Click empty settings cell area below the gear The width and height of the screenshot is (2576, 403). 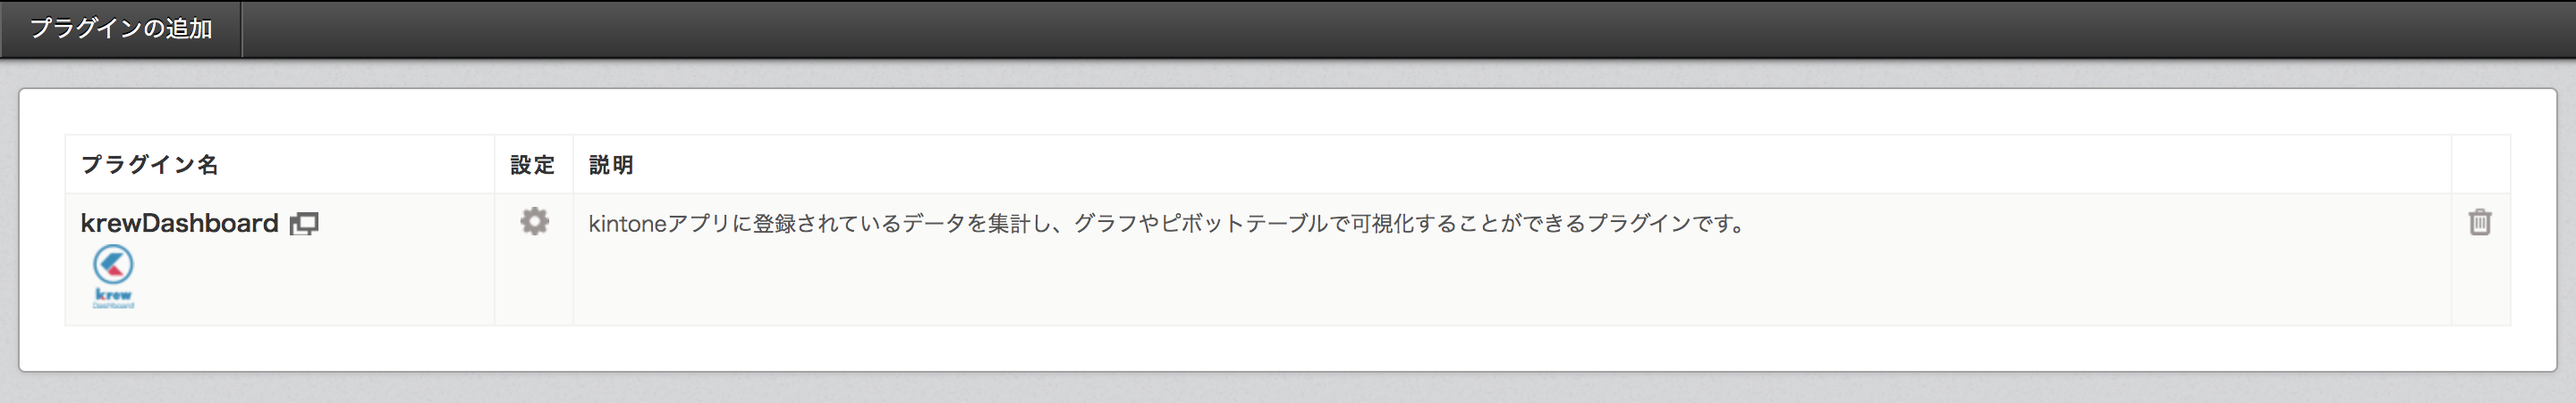[x=534, y=284]
